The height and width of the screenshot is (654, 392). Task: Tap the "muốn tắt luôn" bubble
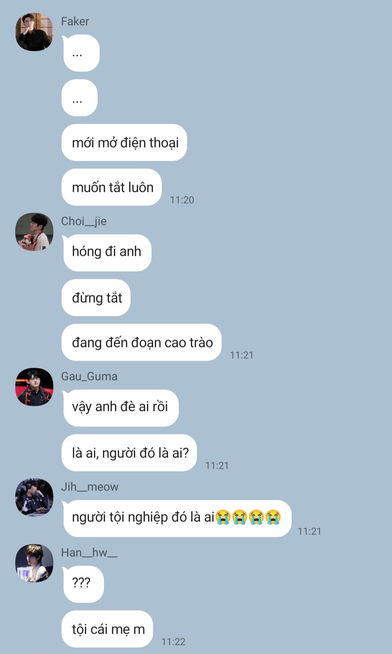click(112, 187)
